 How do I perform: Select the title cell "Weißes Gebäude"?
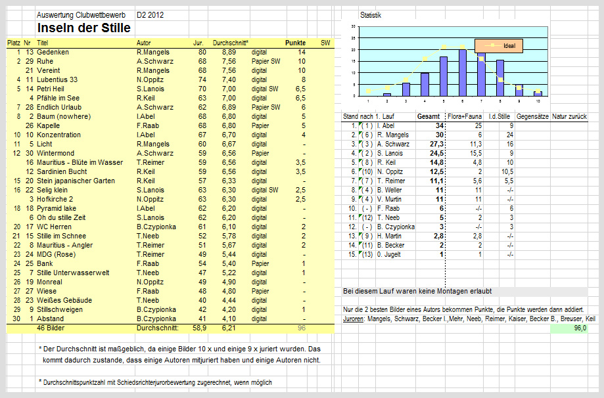[64, 301]
